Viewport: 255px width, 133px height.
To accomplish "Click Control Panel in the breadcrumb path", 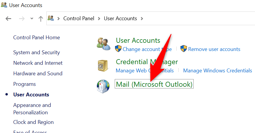I will click(x=79, y=18).
